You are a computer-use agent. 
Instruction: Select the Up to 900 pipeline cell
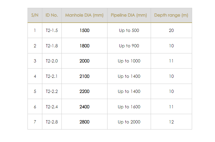coord(129,46)
